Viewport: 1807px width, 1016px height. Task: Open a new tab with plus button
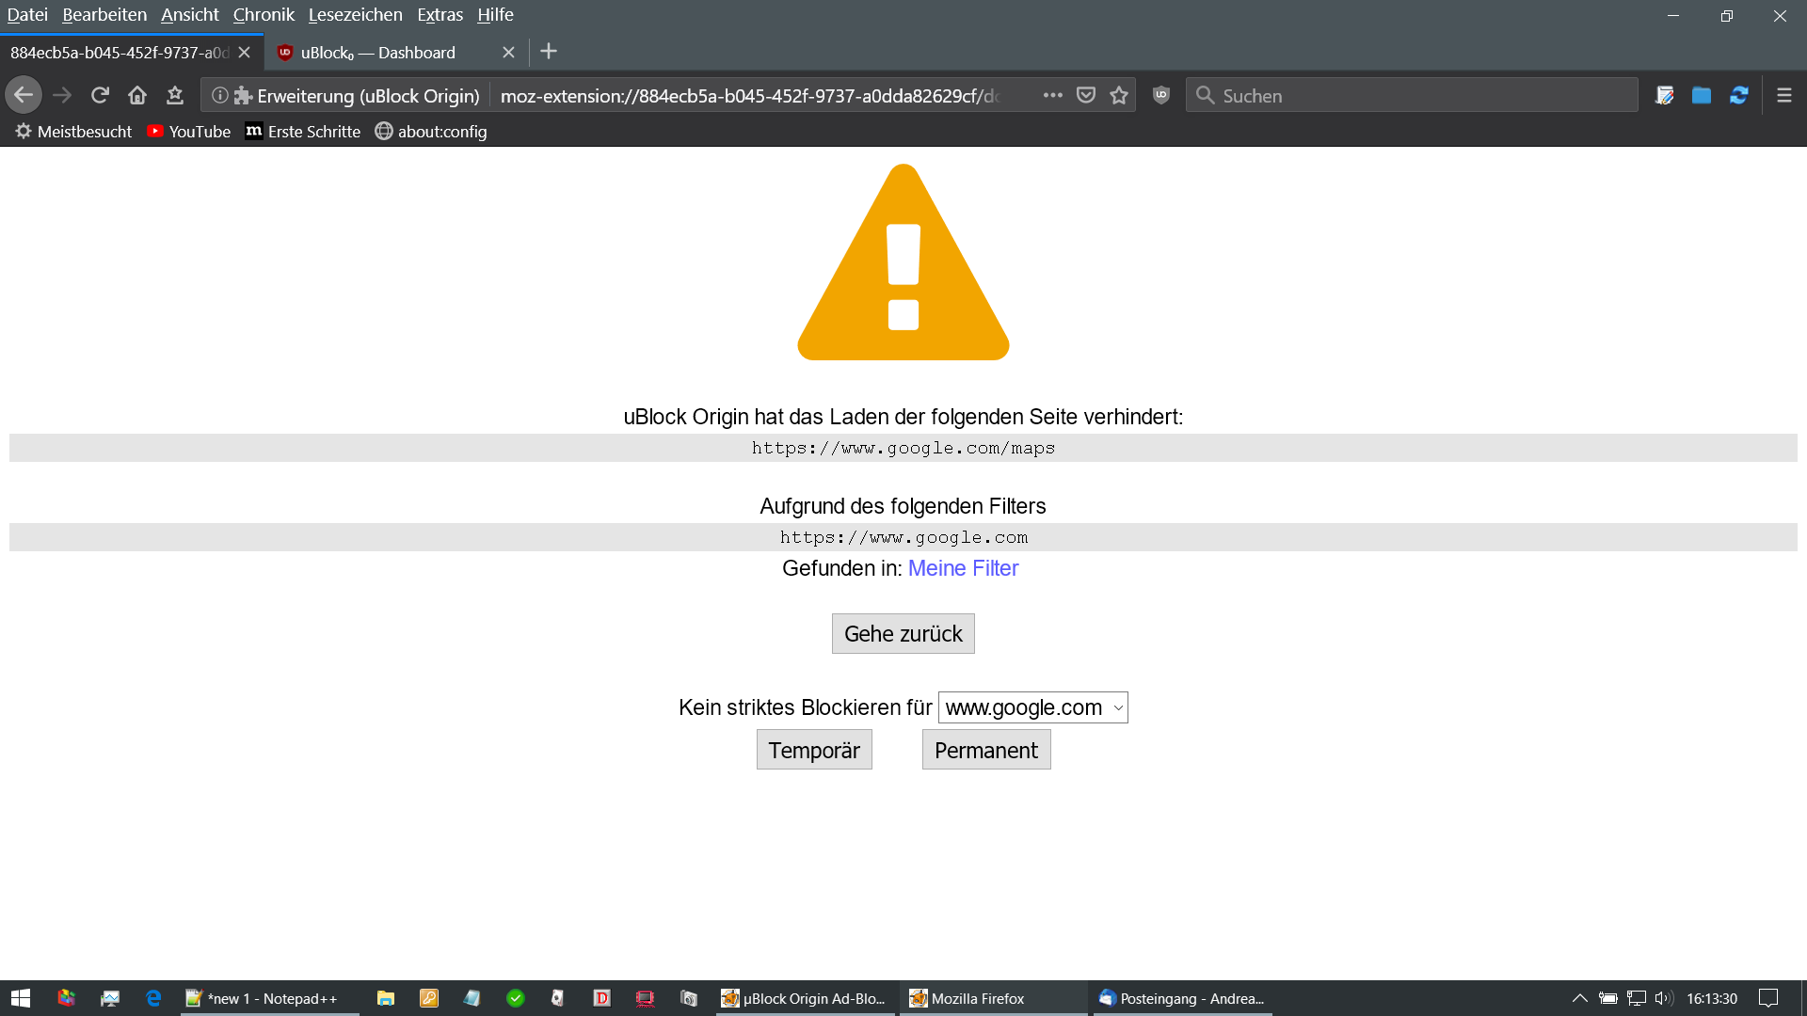(x=549, y=52)
